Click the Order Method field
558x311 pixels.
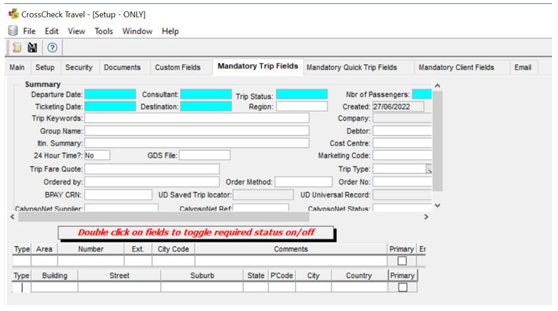pos(304,182)
